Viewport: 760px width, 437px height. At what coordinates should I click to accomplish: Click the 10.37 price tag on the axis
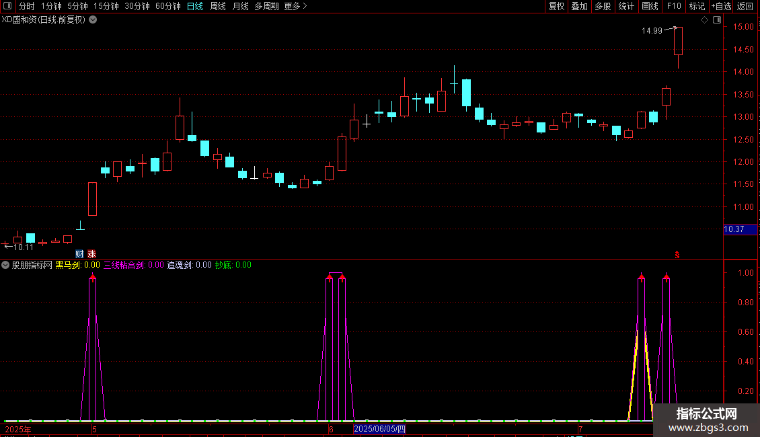740,229
